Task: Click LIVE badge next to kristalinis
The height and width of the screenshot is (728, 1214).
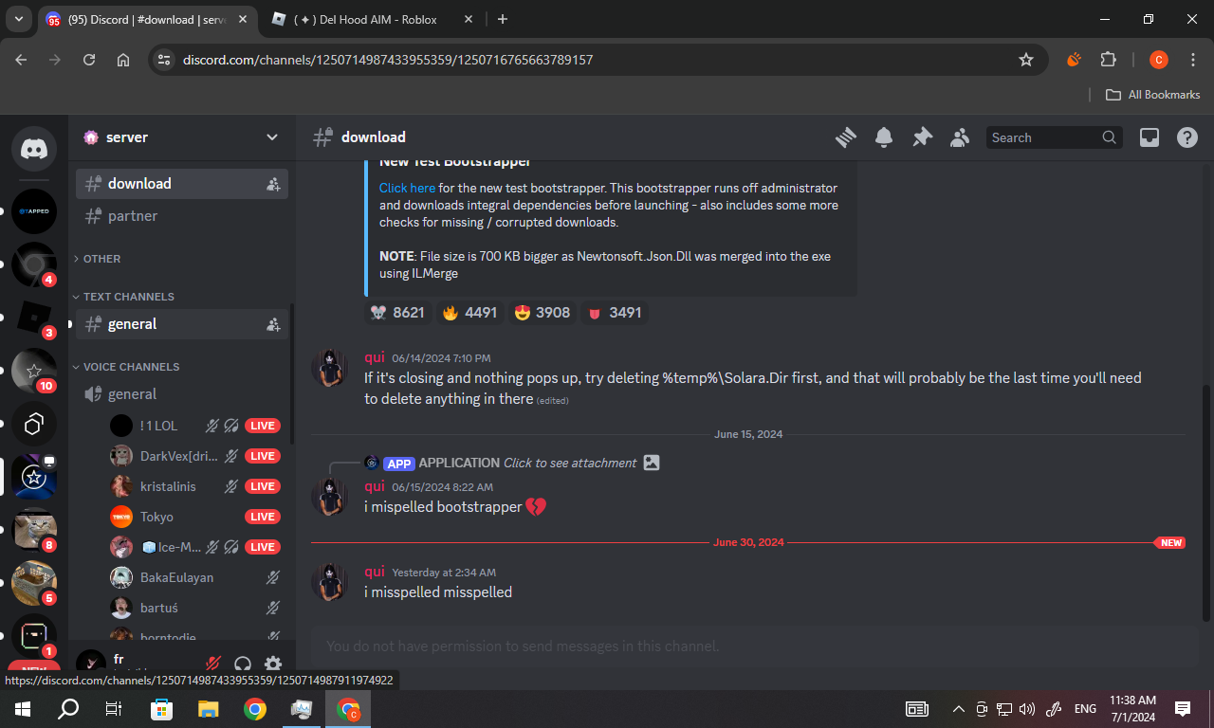Action: click(x=262, y=486)
